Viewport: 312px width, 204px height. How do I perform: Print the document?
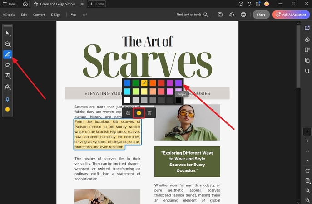click(x=243, y=15)
